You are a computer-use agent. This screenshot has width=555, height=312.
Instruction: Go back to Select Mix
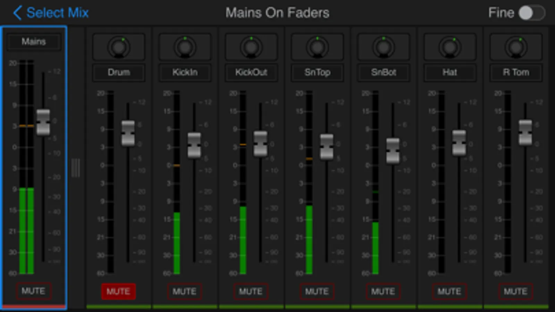tap(51, 13)
